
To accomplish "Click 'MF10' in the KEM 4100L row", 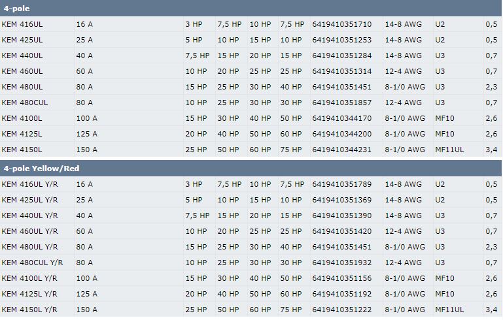I will click(x=445, y=118).
